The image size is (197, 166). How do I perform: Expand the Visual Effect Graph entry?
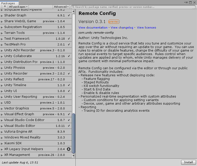2,114
